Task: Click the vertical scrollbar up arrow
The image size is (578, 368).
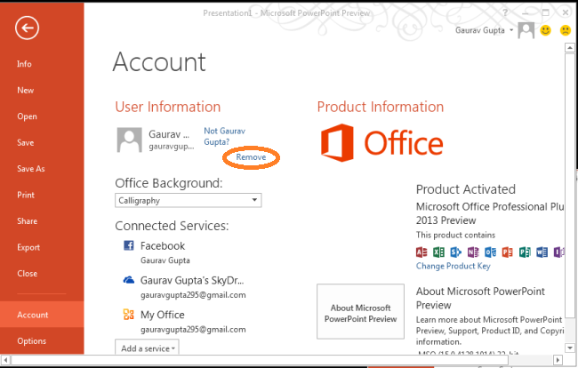Action: [570, 48]
